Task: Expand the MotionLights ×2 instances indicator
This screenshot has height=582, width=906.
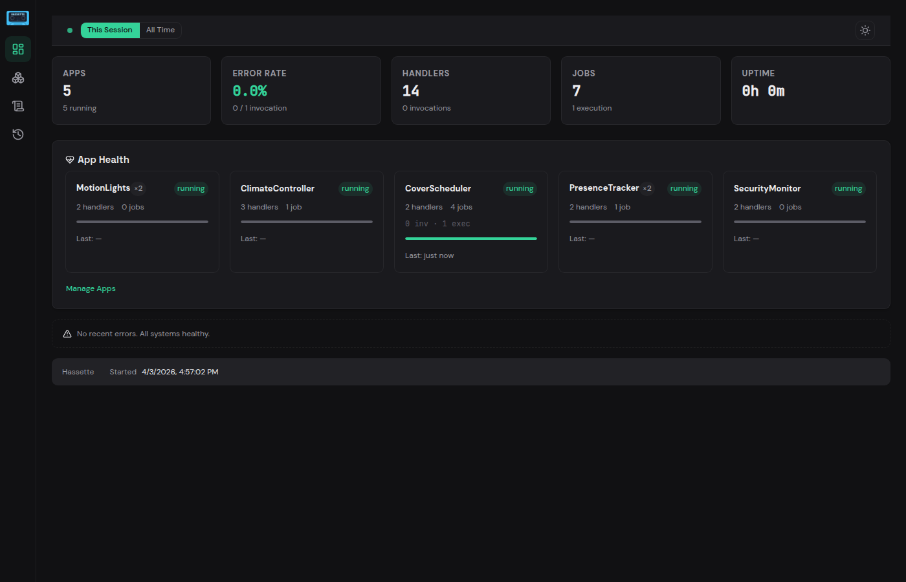Action: point(138,188)
